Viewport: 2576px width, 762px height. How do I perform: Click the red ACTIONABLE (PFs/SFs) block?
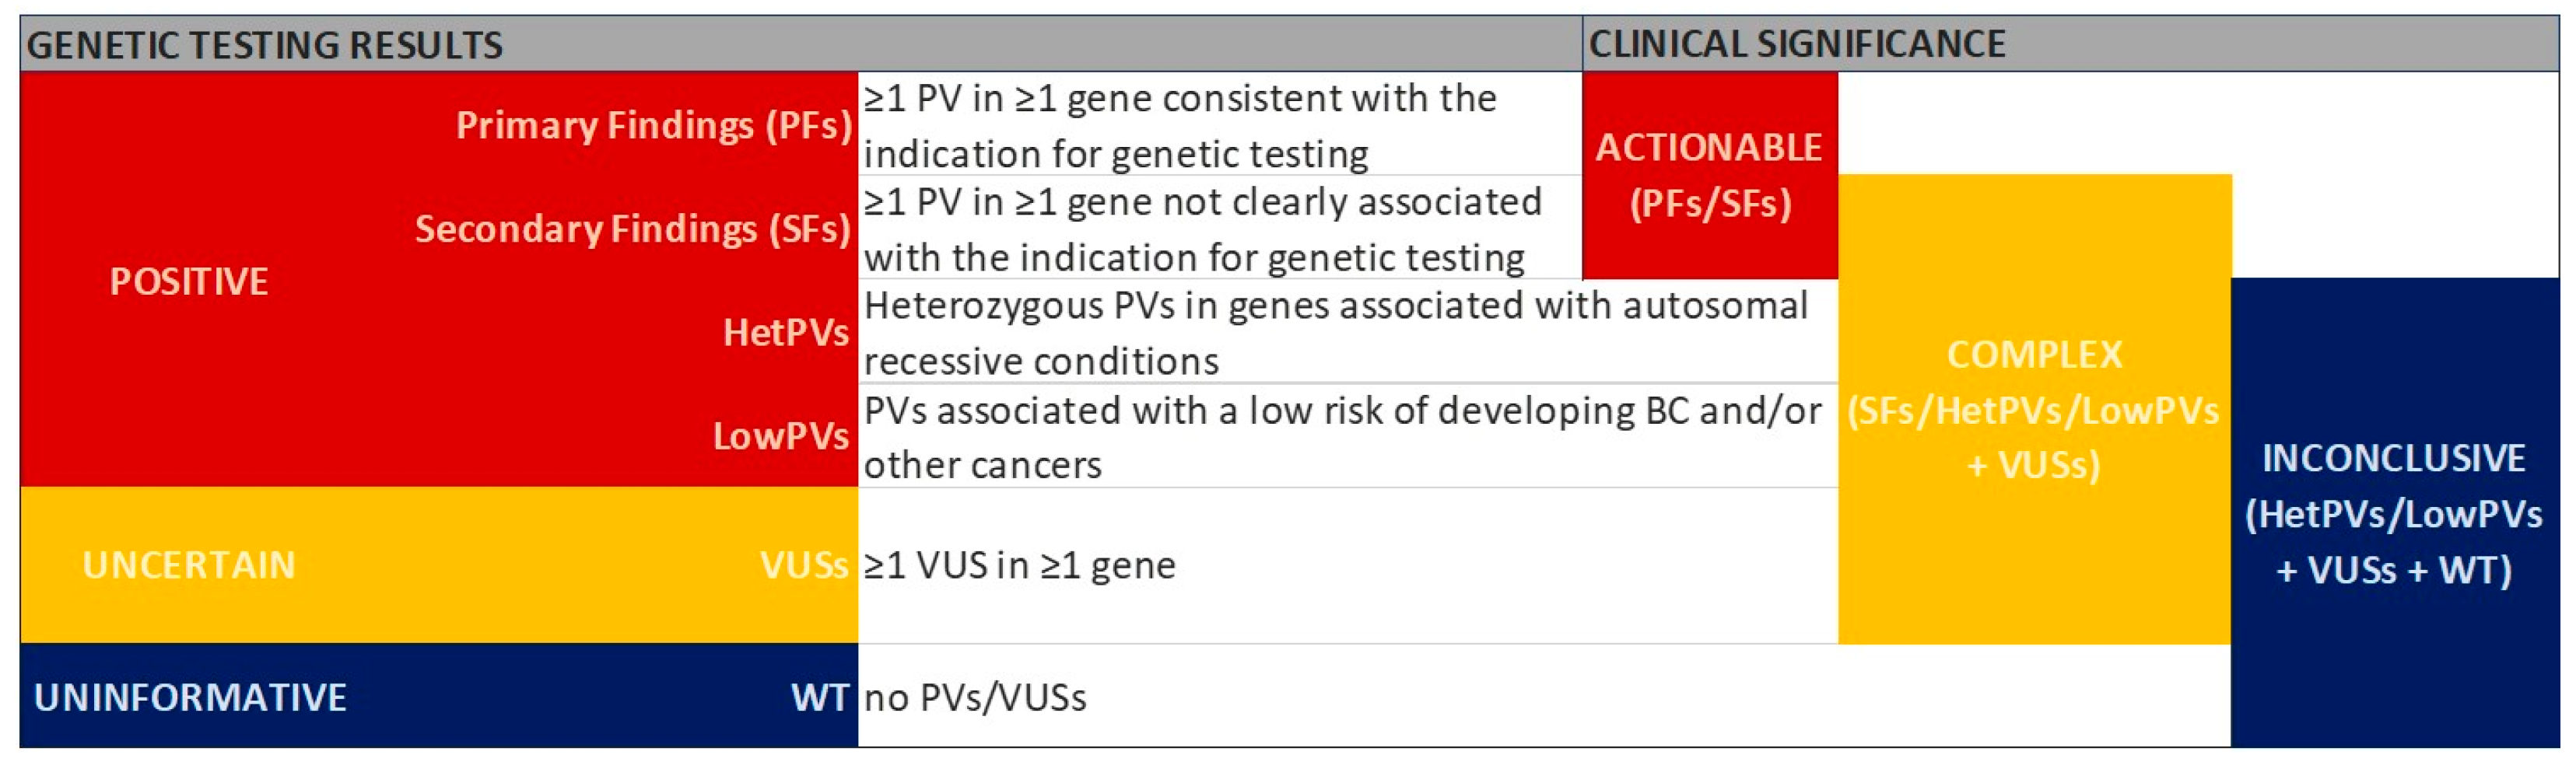click(1709, 175)
